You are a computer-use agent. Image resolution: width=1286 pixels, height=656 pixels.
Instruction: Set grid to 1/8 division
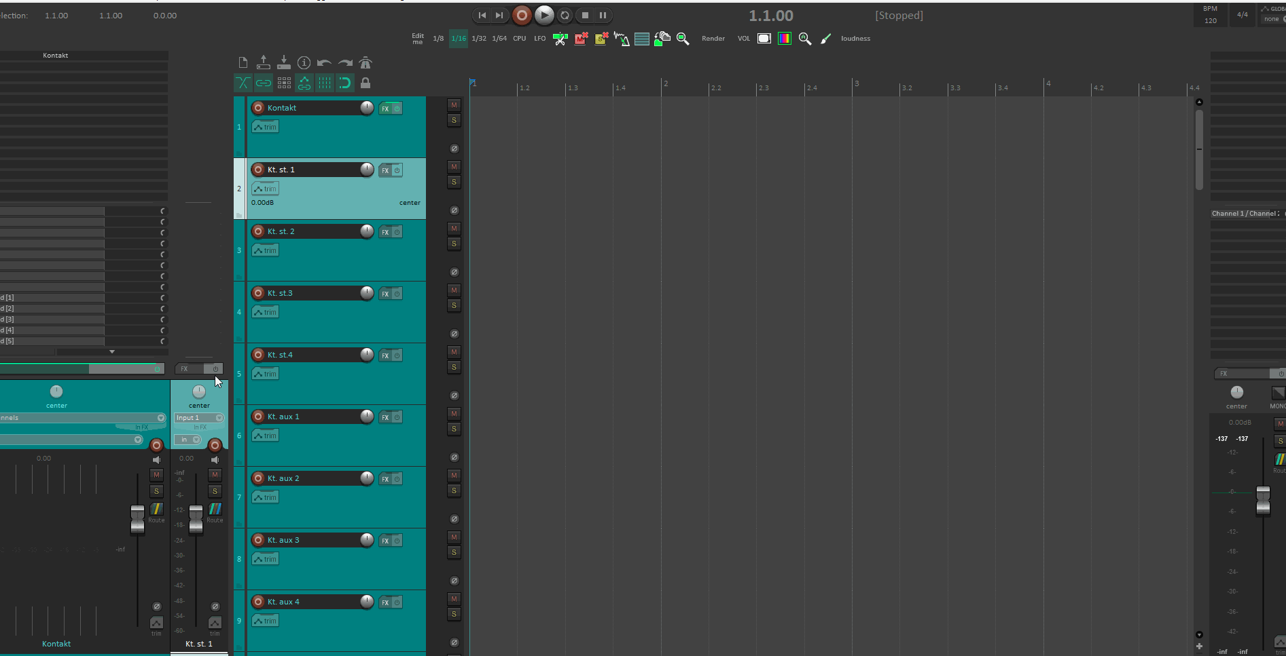click(438, 39)
